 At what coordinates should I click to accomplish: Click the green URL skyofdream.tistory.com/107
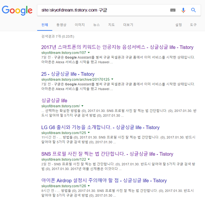pos(64,52)
